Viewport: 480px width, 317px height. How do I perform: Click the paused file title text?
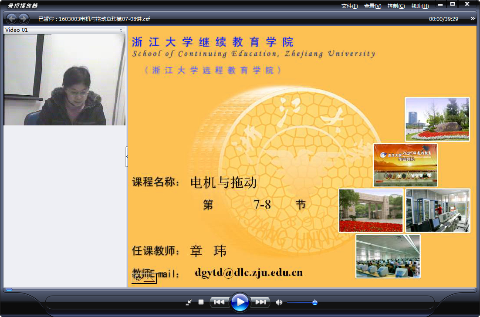[x=94, y=19]
